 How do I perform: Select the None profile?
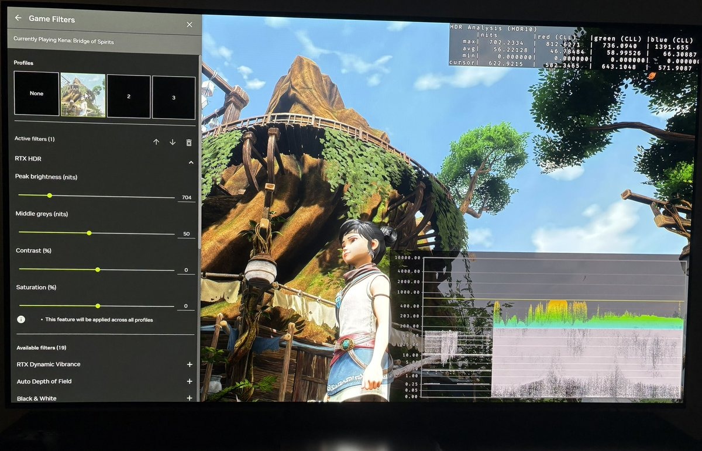(36, 94)
